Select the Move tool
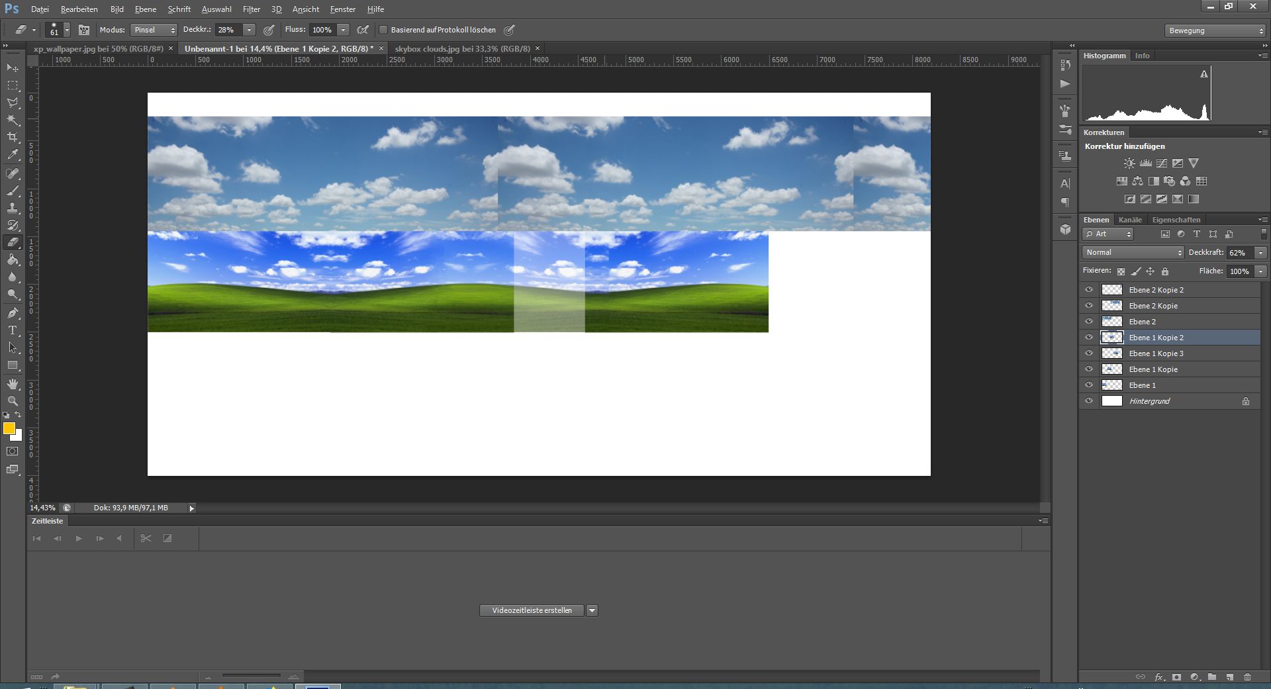Screen dimensions: 1271x689 coord(13,68)
